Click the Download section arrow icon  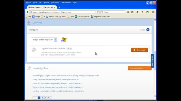[29, 22]
